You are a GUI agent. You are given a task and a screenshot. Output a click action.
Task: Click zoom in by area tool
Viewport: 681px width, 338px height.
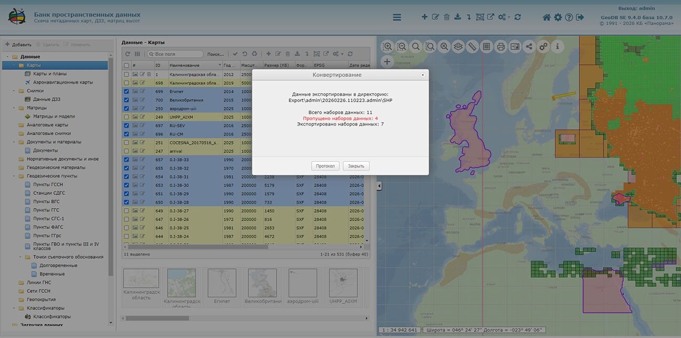[x=388, y=47]
